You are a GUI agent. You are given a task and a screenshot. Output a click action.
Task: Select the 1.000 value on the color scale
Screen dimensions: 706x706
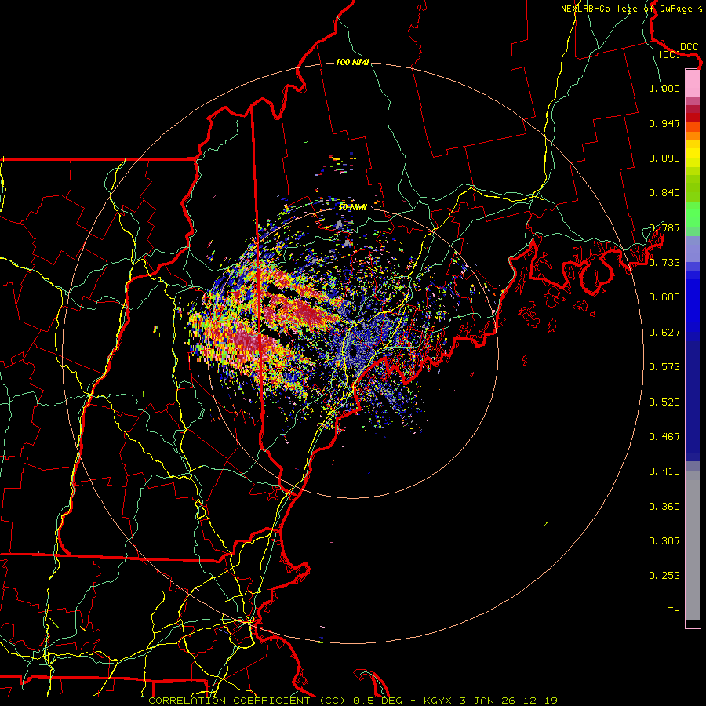[x=664, y=88]
